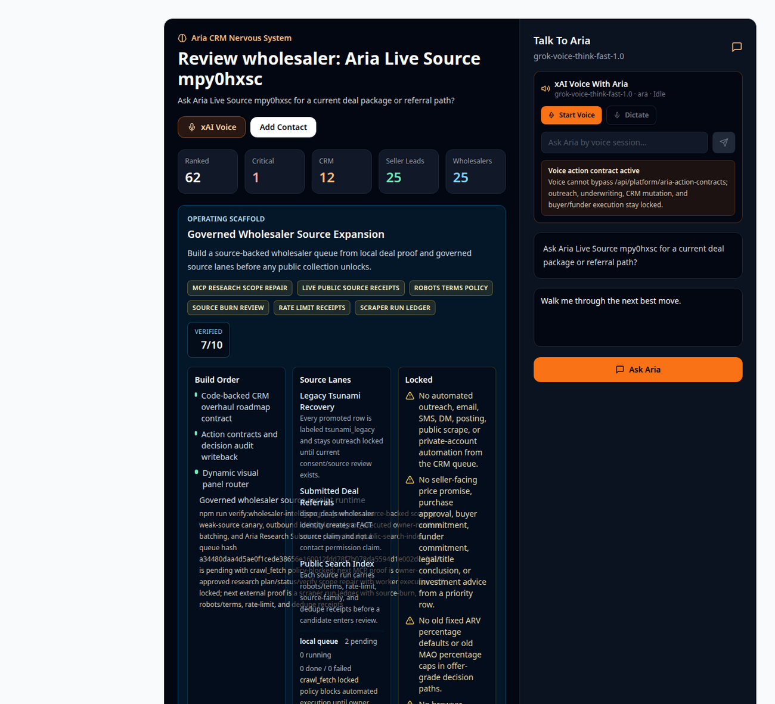775x704 pixels.
Task: Select the RATE LIMIT RECEIPTS tag
Action: 312,308
